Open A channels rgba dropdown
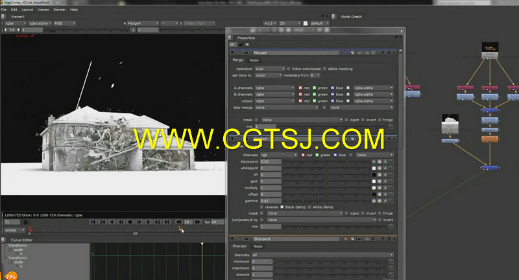519x280 pixels. (x=274, y=88)
